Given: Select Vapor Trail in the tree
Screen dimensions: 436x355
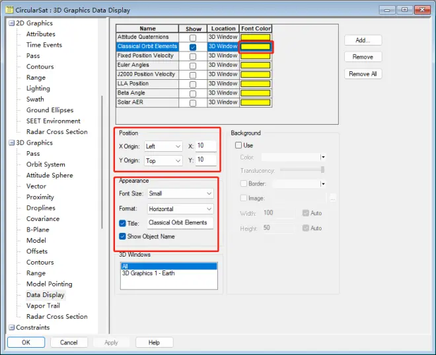Looking at the screenshot, I should click(x=43, y=306).
